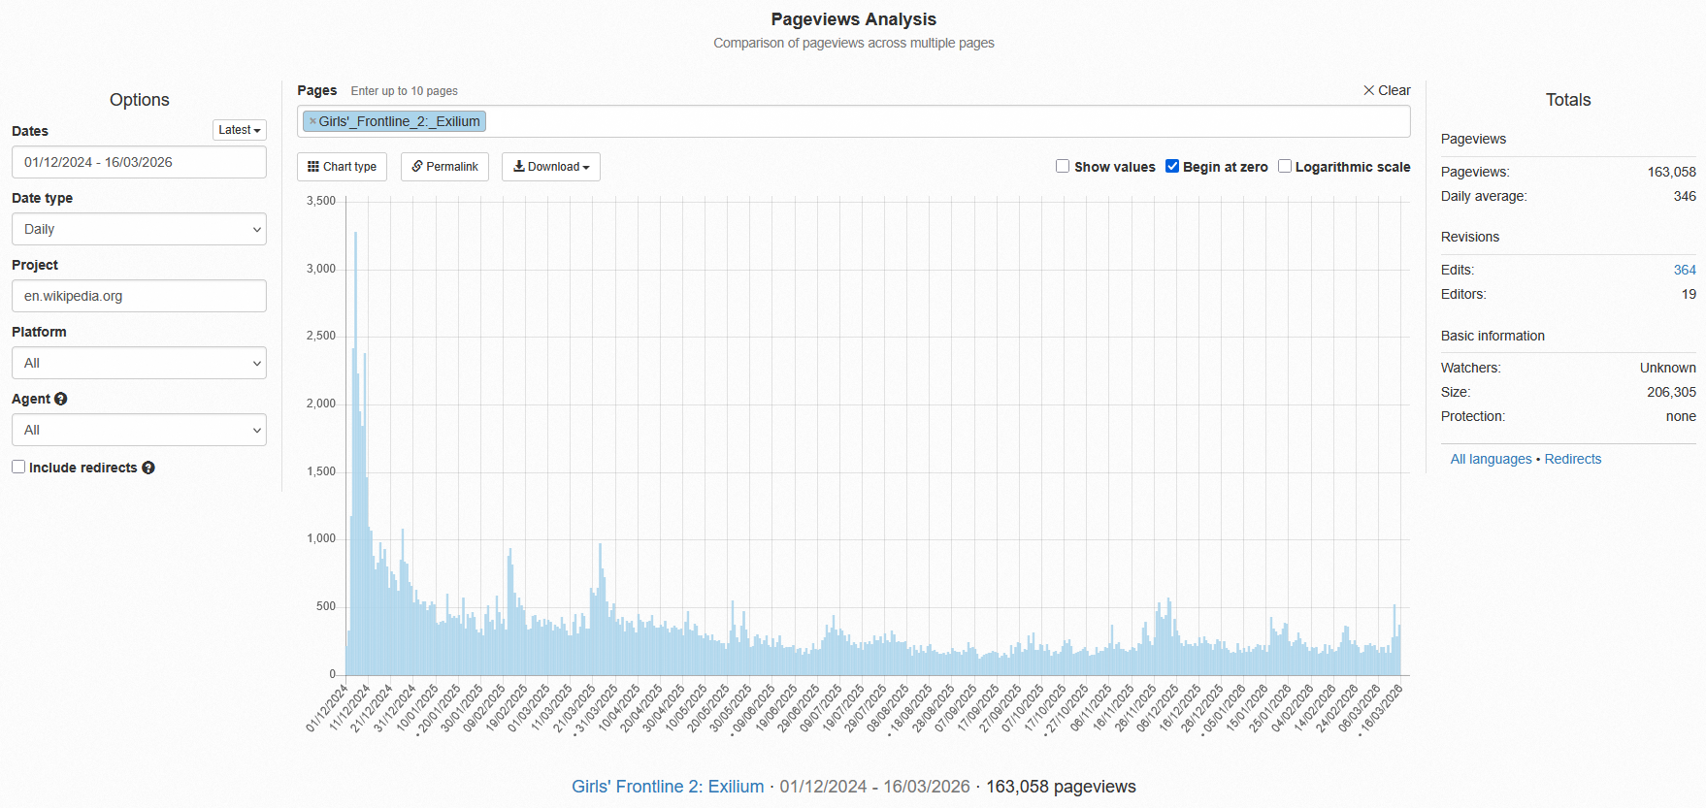1706x808 pixels.
Task: Click the Protection value none
Action: coord(1681,416)
